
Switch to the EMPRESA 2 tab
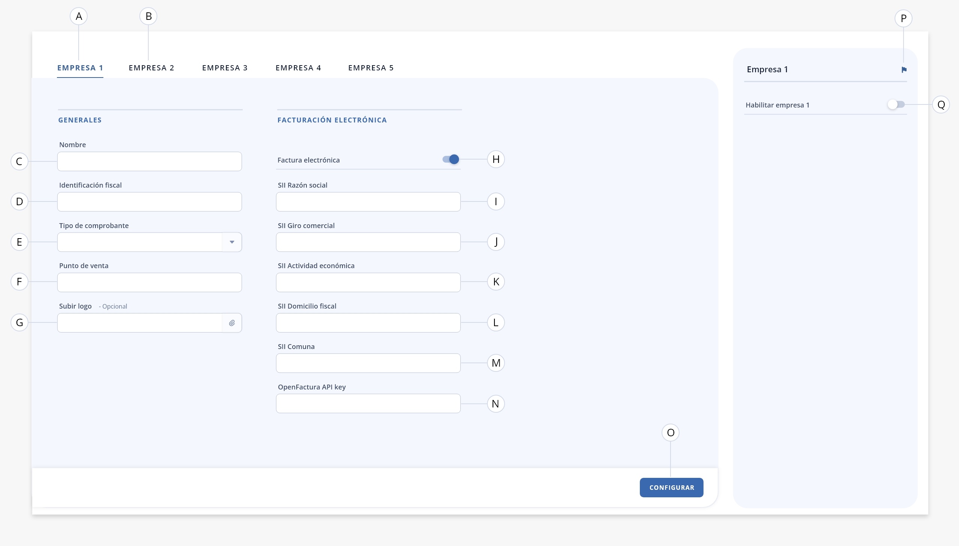click(151, 68)
